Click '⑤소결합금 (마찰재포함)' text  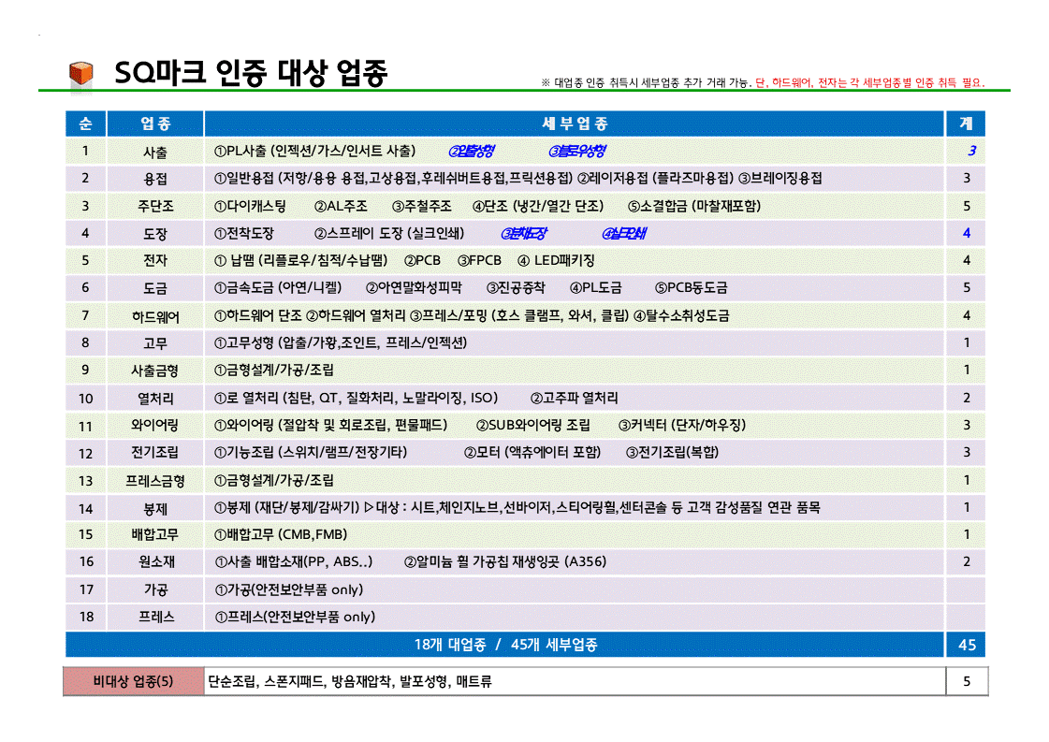694,206
